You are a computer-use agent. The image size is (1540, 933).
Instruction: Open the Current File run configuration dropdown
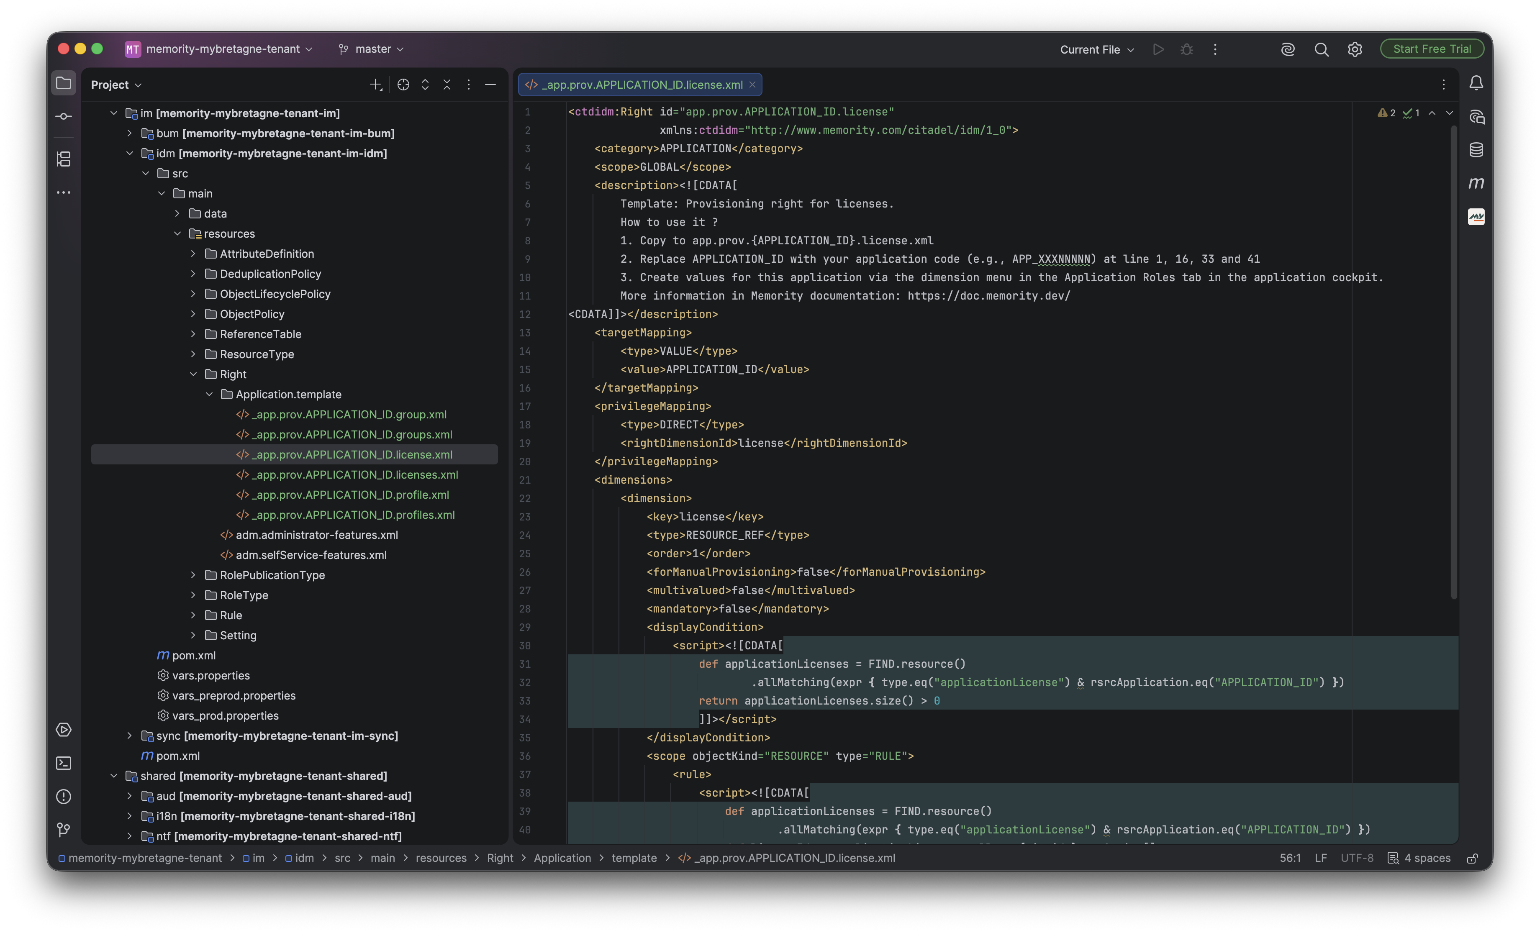[x=1097, y=49]
